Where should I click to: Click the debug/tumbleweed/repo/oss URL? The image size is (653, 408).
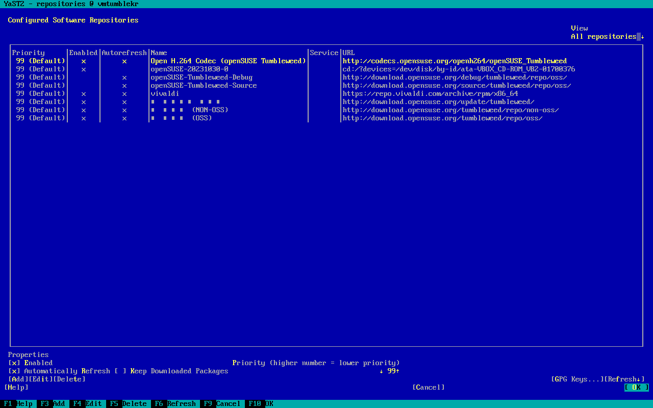point(455,78)
